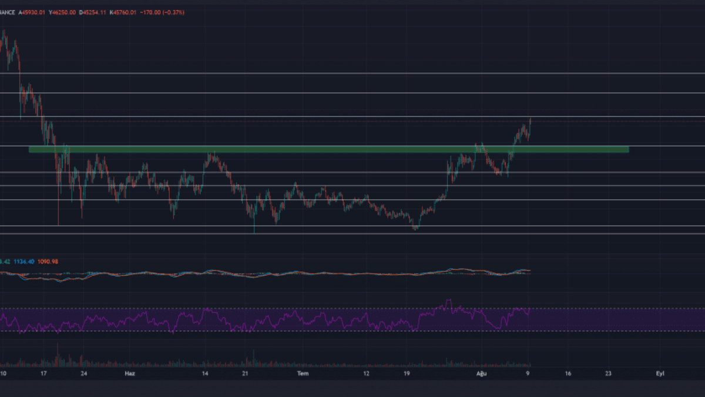Screen dimensions: 705x397
Task: Select the Ağu month on time axis
Action: (x=481, y=373)
